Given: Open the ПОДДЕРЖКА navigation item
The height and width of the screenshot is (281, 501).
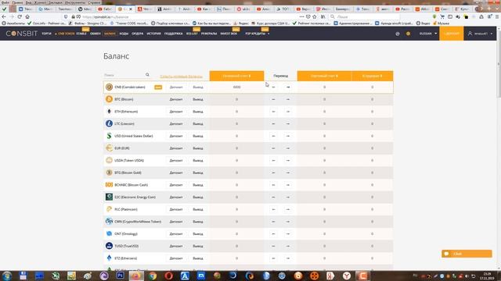Looking at the screenshot, I should [x=174, y=34].
